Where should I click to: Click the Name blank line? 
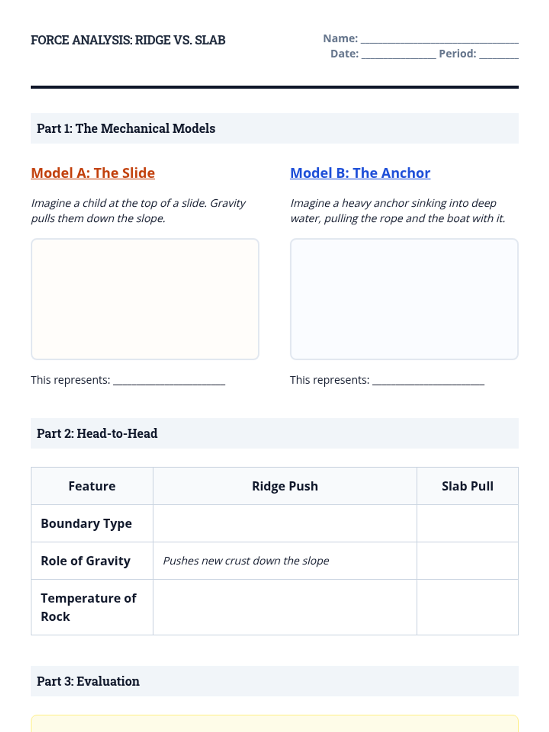point(440,39)
